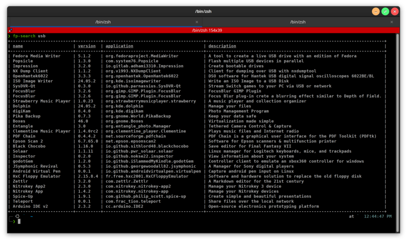Close the first /bin/zsh tab
Viewport: 407px width, 241px height.
point(197,22)
